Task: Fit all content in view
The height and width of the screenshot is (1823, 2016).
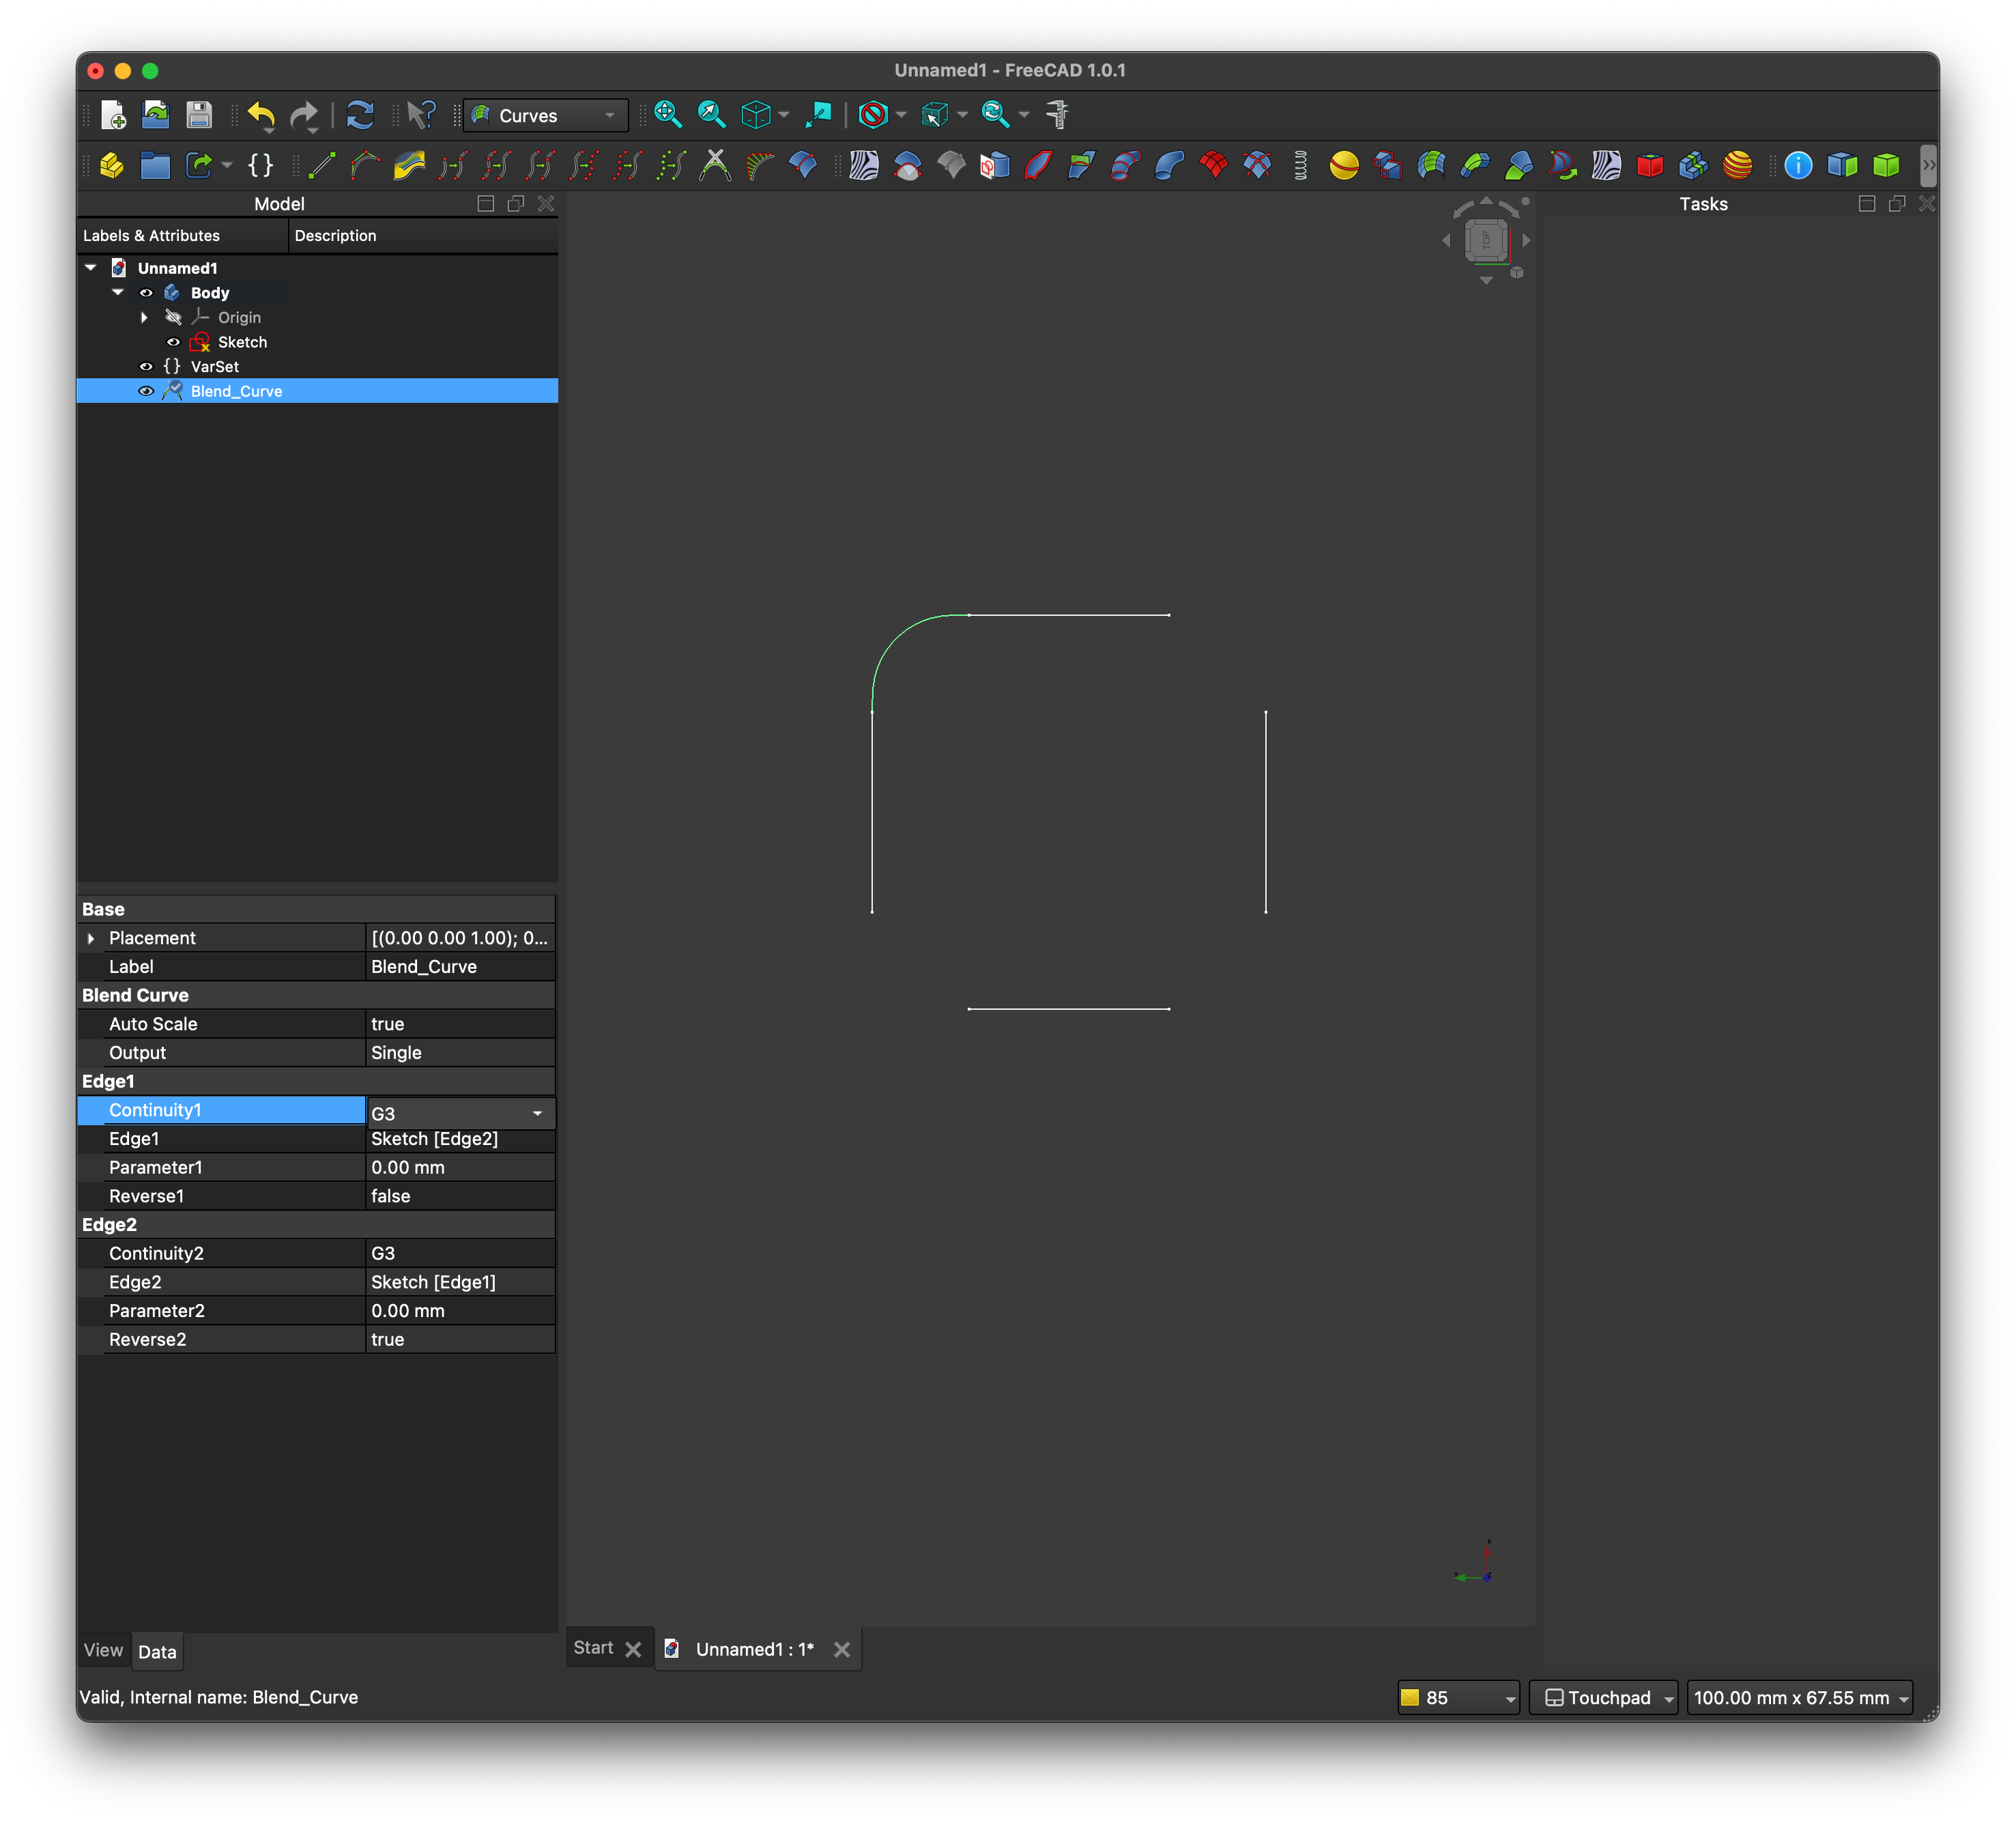Action: [668, 115]
